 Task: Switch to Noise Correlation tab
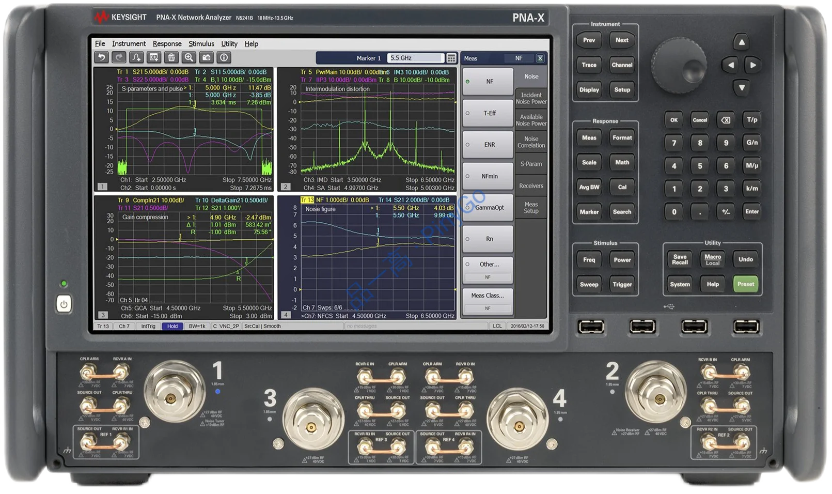click(531, 142)
